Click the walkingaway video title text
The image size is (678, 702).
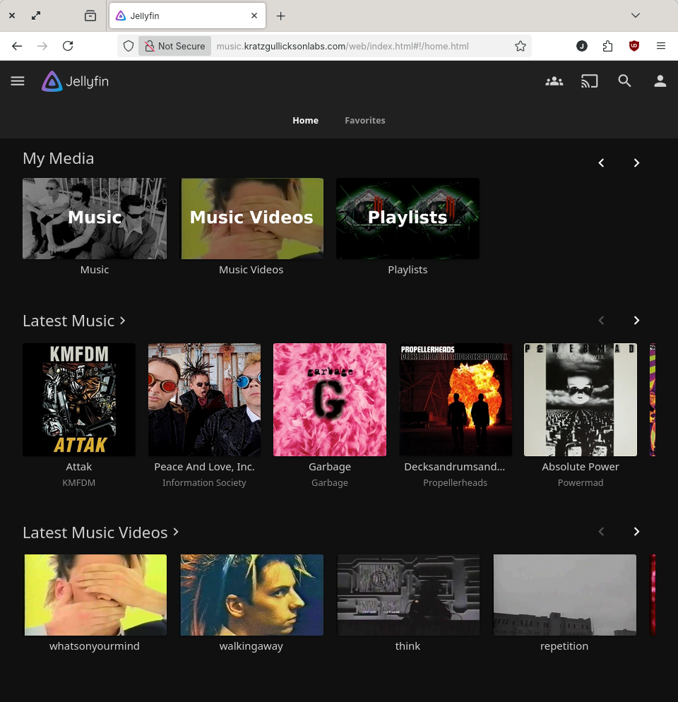click(251, 646)
